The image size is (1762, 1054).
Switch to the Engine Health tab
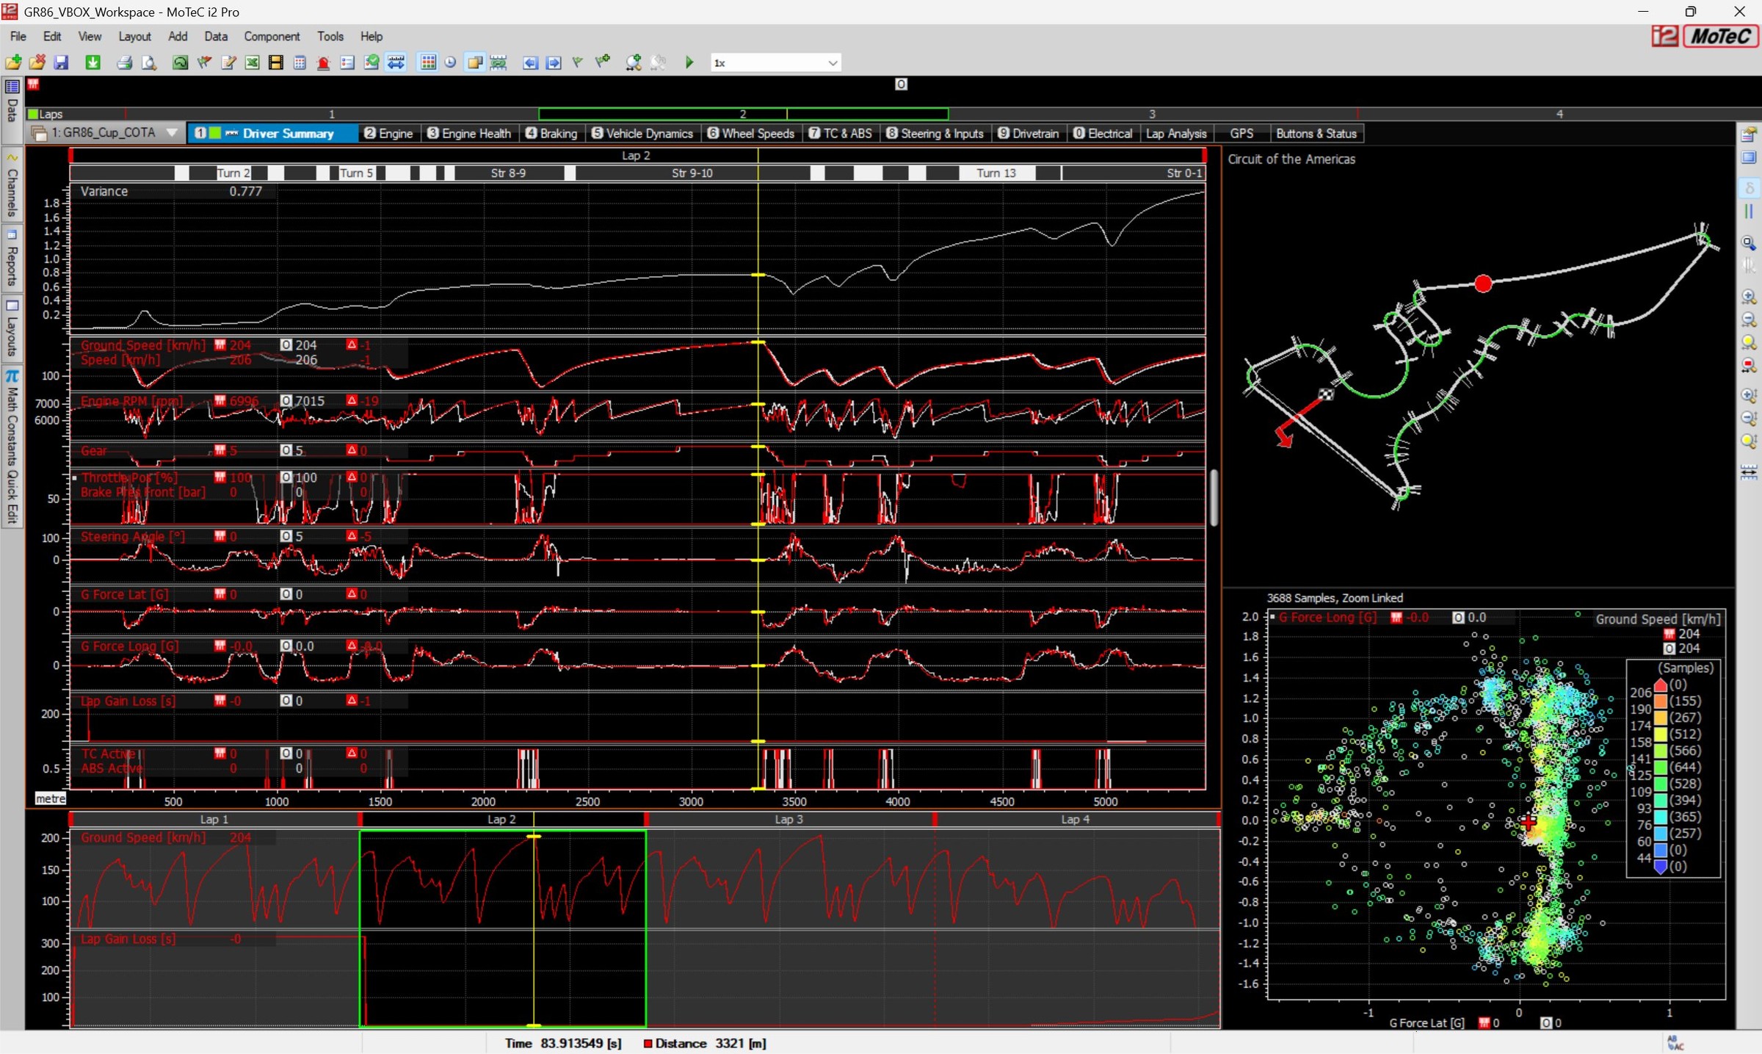470,134
